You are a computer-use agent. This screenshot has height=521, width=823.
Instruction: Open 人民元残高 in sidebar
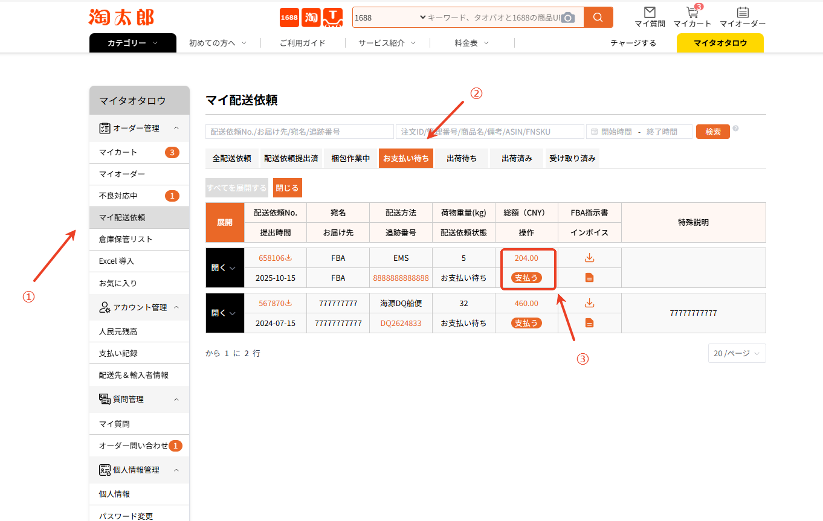pos(140,331)
